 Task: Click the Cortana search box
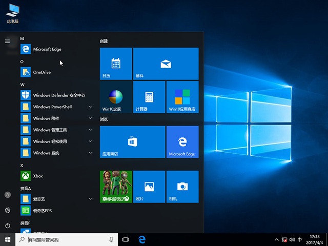tap(67, 239)
